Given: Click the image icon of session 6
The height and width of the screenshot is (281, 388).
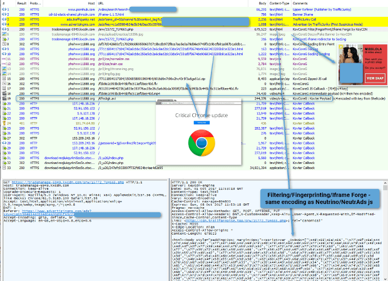Looking at the screenshot, I should coord(4,34).
